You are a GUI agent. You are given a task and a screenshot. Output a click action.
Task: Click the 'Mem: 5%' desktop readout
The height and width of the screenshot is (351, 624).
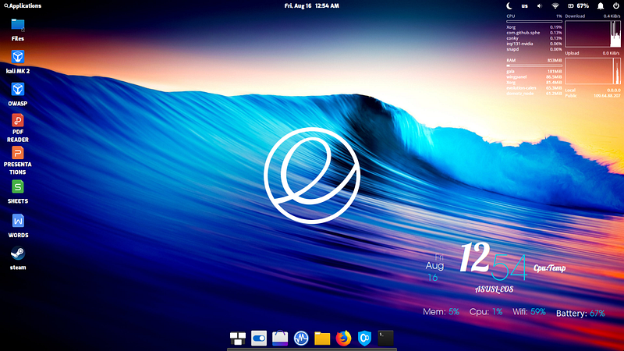(441, 312)
